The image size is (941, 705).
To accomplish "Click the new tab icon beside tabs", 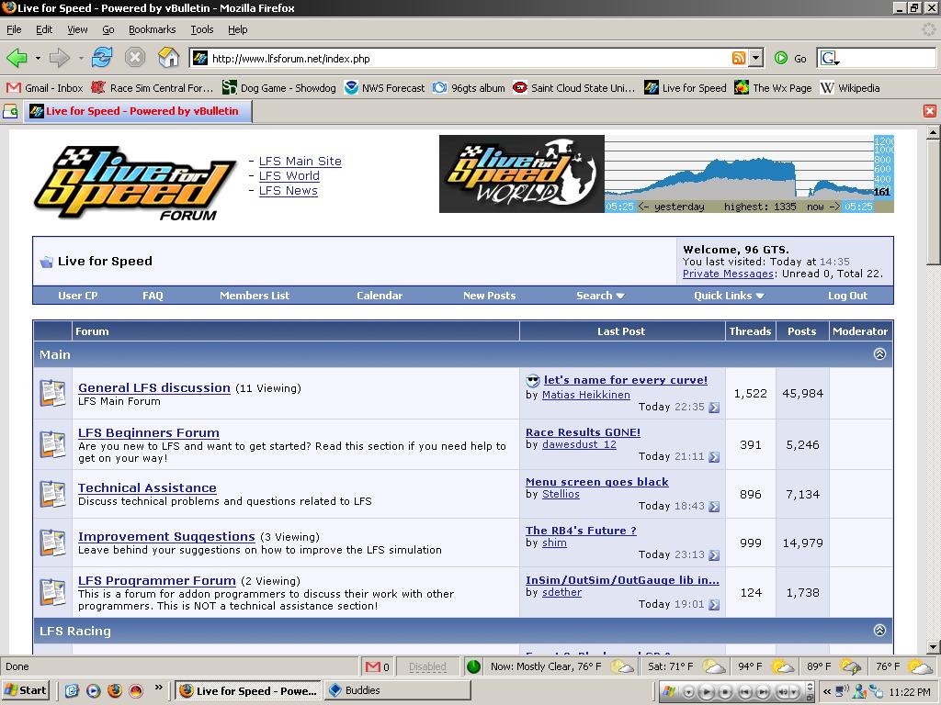I will [10, 111].
